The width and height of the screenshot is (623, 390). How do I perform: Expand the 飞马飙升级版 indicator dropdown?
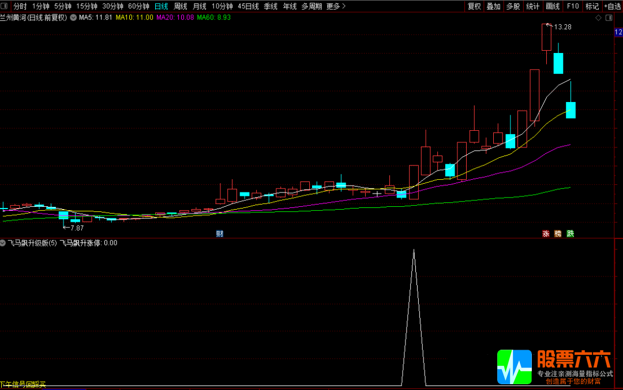[3, 243]
